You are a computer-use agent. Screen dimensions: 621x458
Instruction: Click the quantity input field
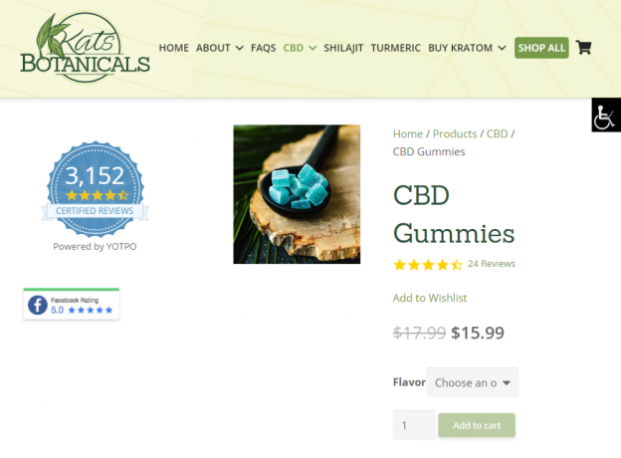point(414,425)
